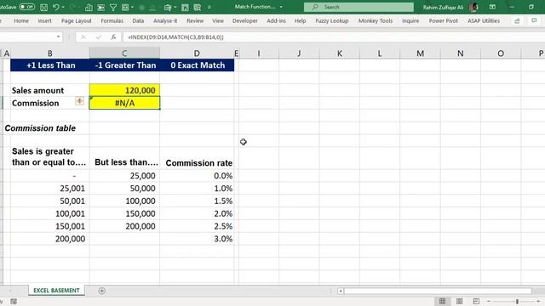
Task: Switch to Page Break Preview icon
Action: pos(476,301)
